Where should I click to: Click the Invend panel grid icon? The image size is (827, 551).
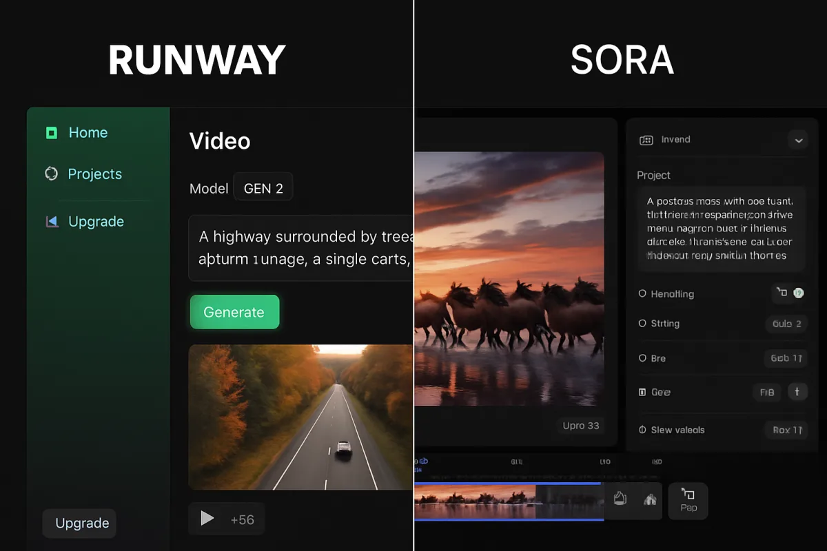tap(646, 140)
